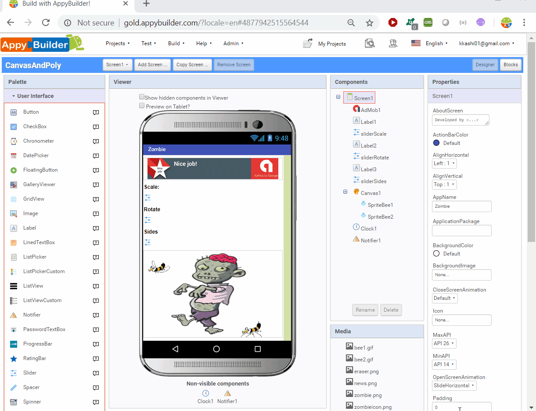Open the My Projects folder icon
Screen dimensions: 536x411
pyautogui.click(x=308, y=43)
